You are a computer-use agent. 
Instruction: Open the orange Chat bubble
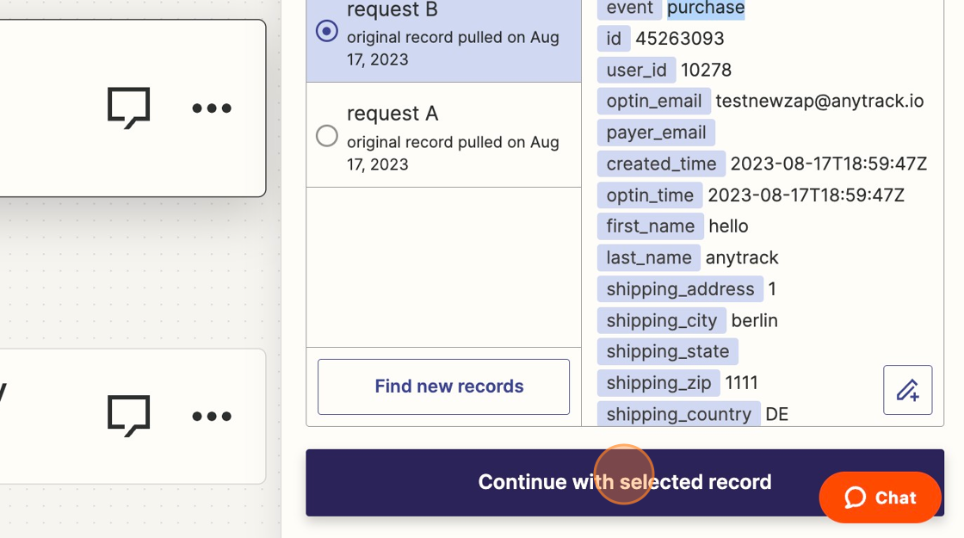[x=880, y=497]
